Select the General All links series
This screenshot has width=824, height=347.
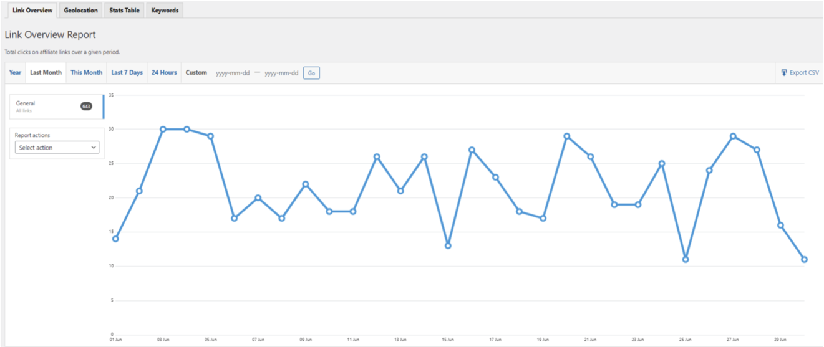pos(56,107)
